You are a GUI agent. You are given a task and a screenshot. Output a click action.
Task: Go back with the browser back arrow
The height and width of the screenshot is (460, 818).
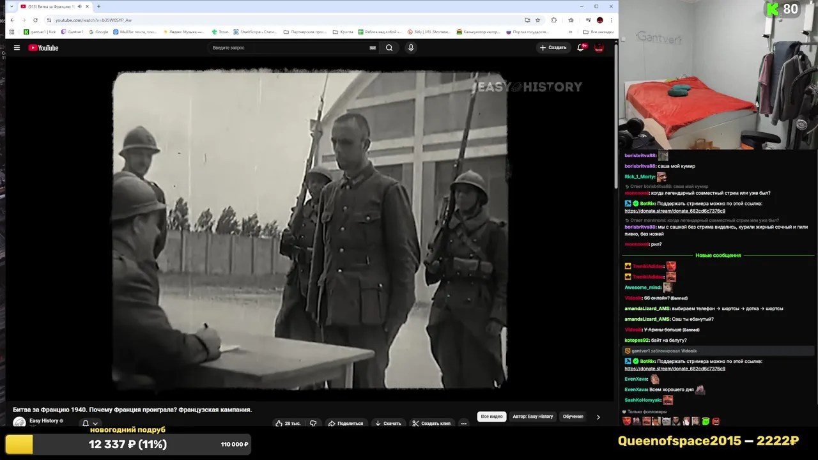(12, 20)
